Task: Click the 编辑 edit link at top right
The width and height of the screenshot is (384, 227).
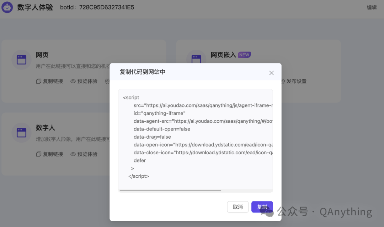Action: (x=372, y=7)
